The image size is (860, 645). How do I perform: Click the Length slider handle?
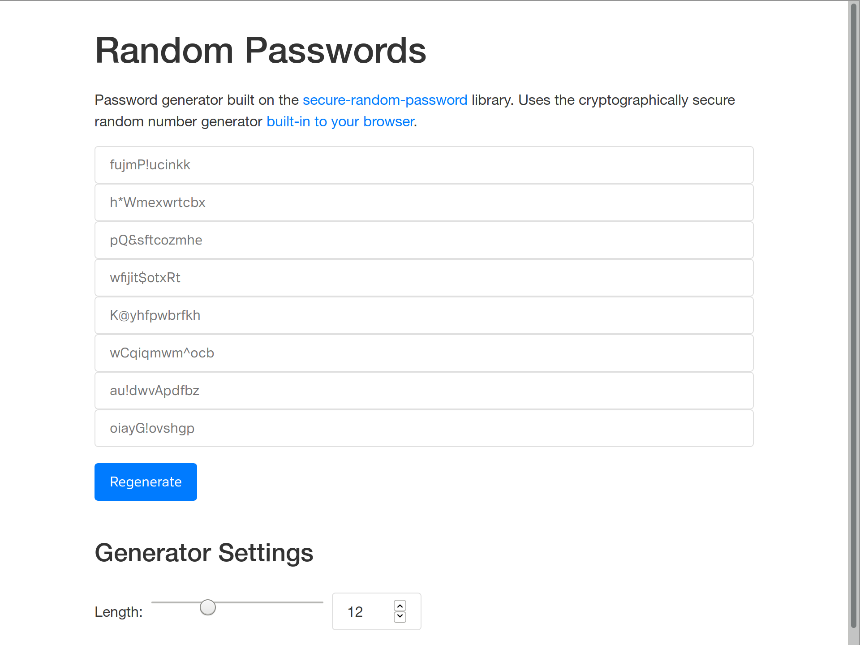click(208, 607)
